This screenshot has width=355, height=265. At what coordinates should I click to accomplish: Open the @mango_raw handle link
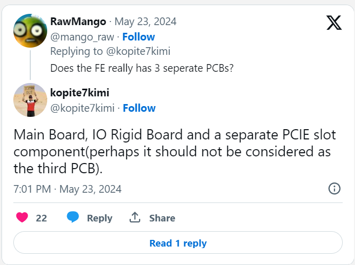coord(82,37)
